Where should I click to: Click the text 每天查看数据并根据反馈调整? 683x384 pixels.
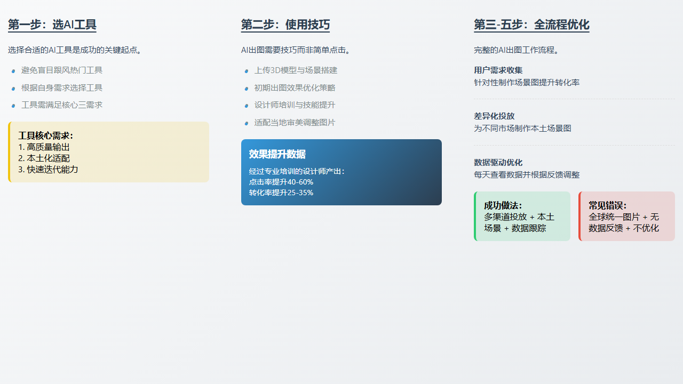click(527, 175)
